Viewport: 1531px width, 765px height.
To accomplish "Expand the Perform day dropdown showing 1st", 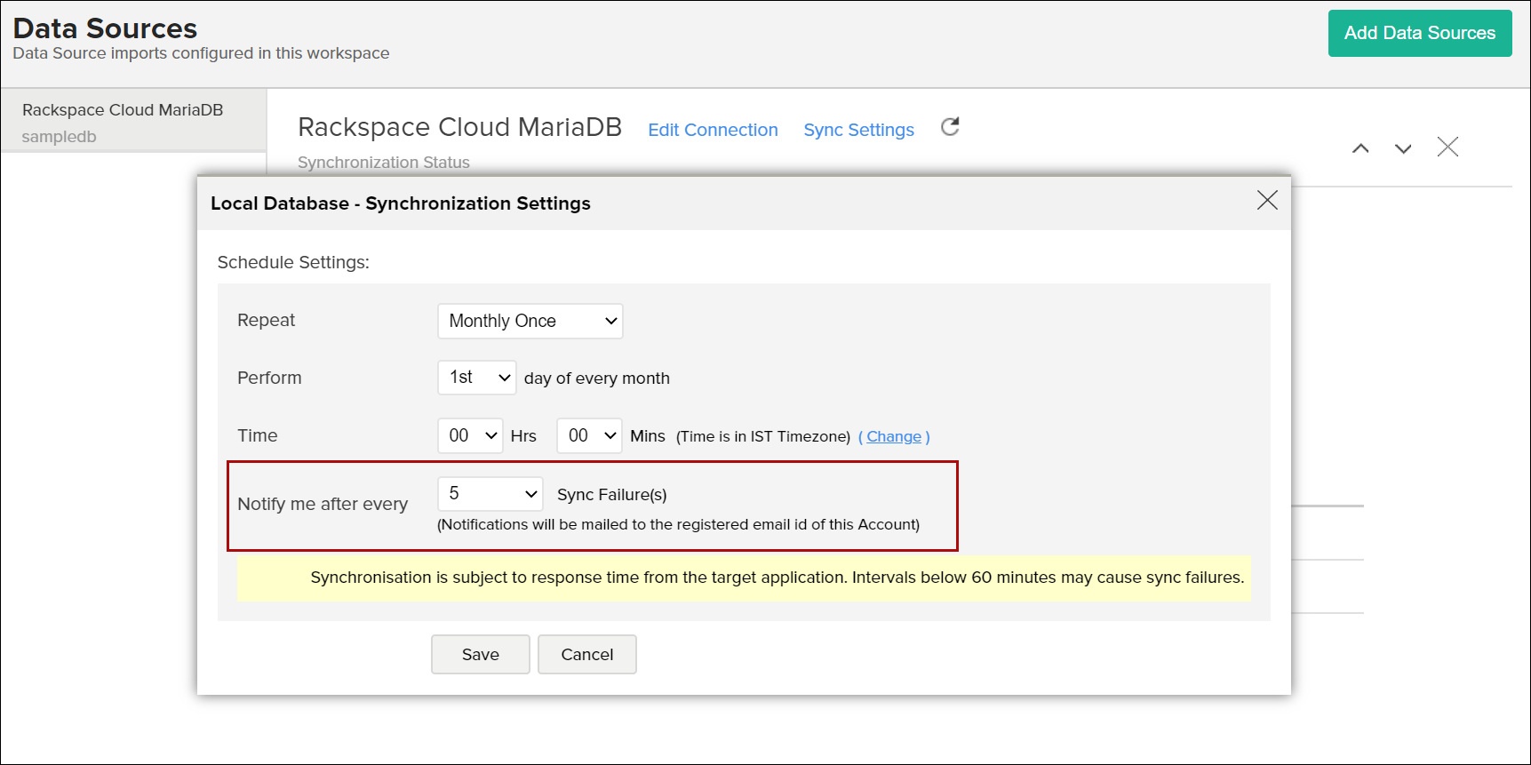I will 477,378.
